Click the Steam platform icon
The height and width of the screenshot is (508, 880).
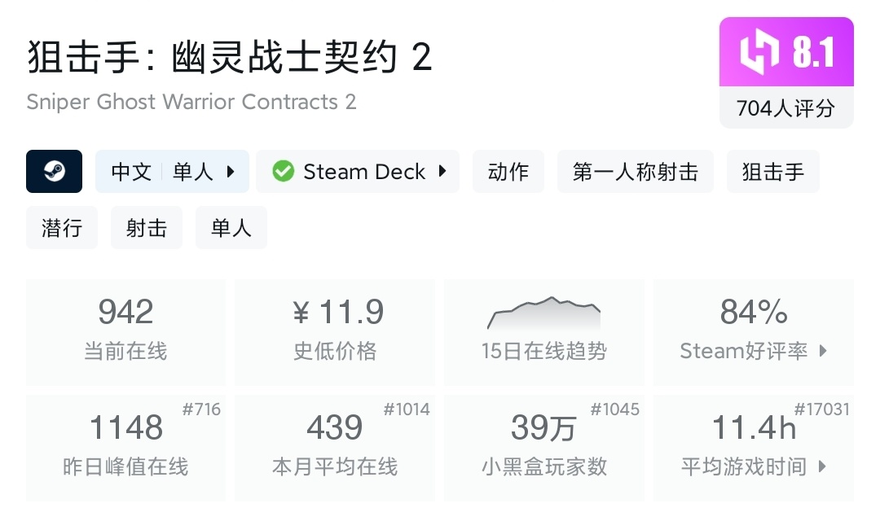(x=55, y=172)
